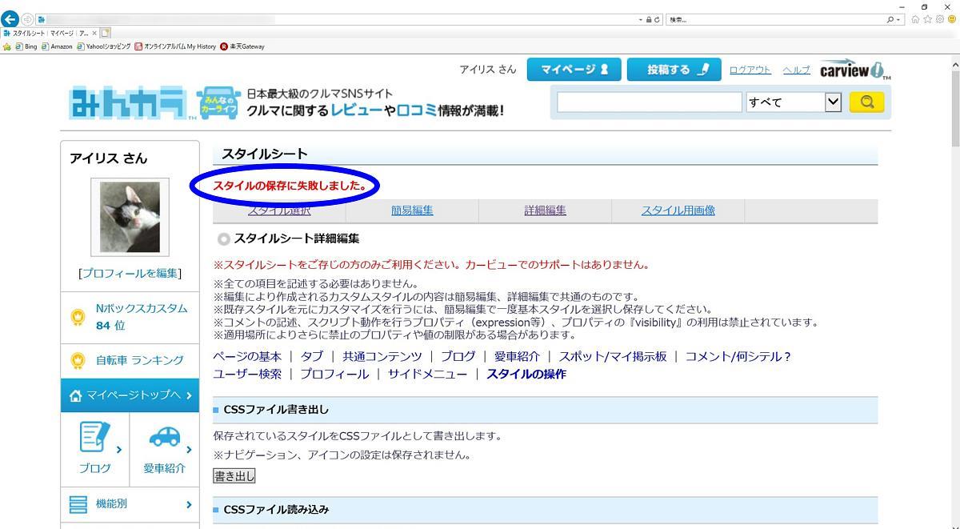This screenshot has height=529, width=960.
Task: Switch to the 詳細編集 tab
Action: point(545,210)
